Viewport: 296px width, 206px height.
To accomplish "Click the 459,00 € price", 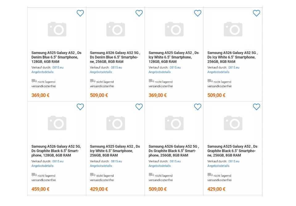I will point(40,189).
